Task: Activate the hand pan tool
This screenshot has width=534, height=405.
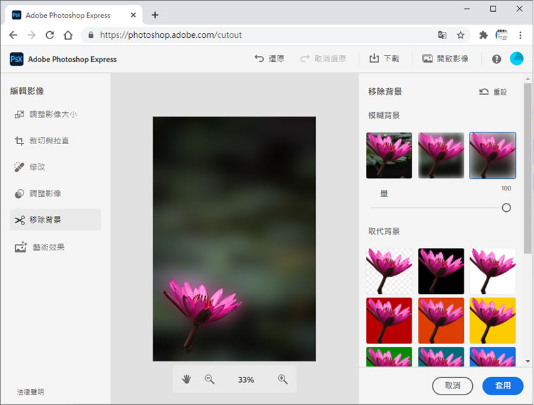Action: [x=186, y=379]
